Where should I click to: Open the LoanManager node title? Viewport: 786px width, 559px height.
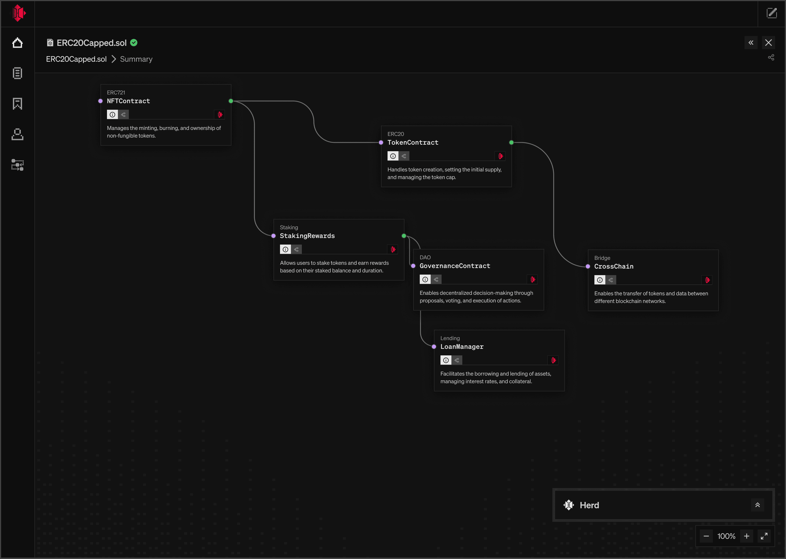(x=462, y=347)
